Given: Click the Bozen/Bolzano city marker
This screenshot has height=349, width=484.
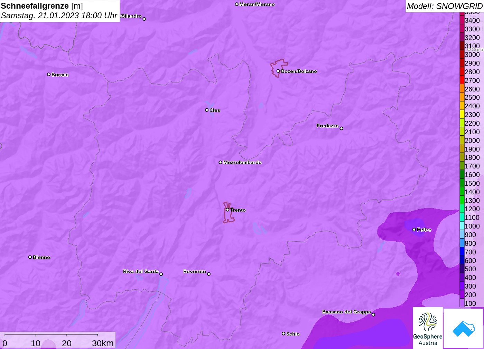Looking at the screenshot, I should [x=278, y=71].
